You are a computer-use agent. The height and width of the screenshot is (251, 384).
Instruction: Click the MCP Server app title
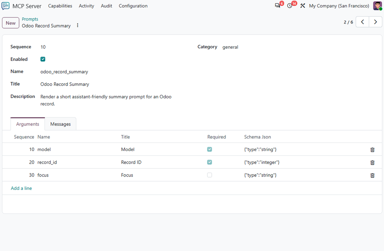(27, 6)
